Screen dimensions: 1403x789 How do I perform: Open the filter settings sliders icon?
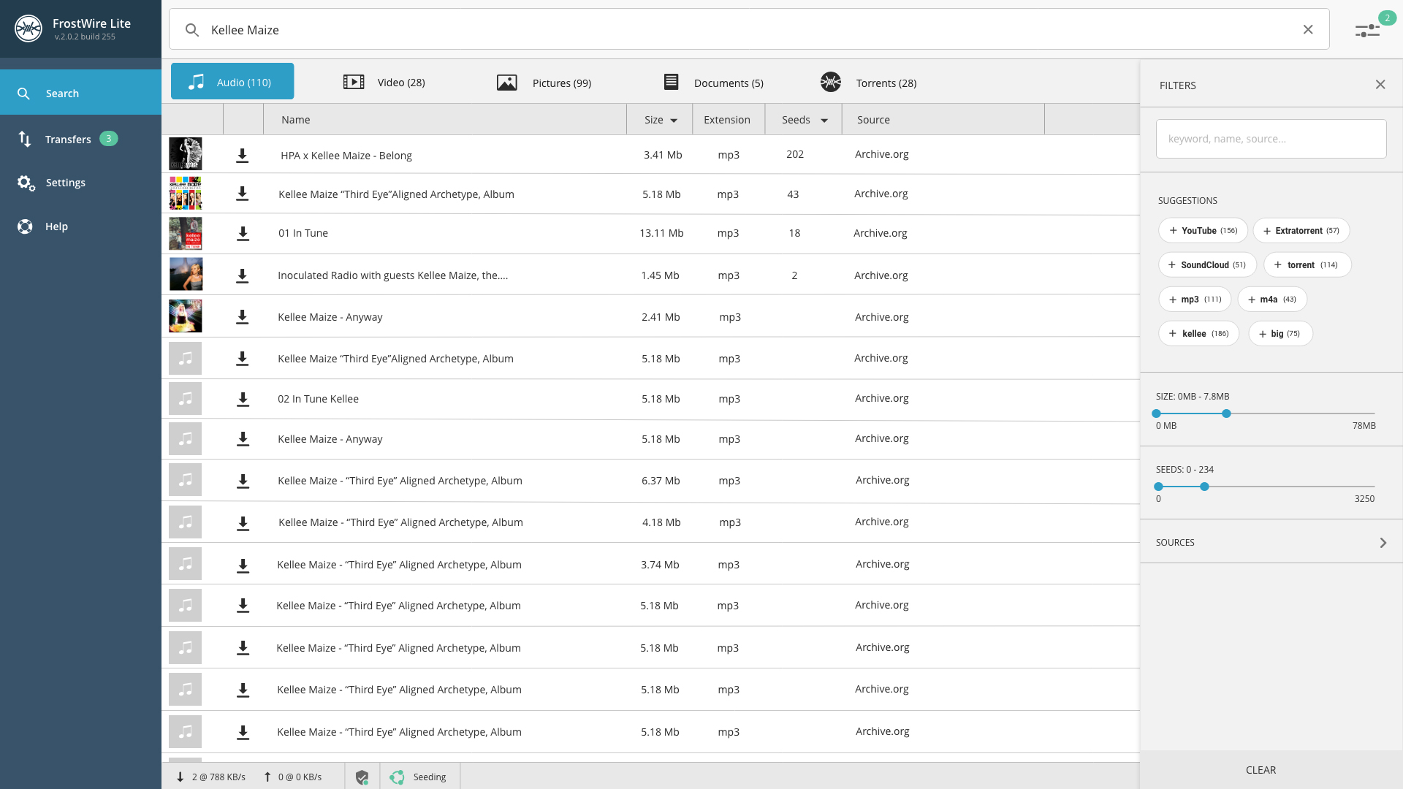(1367, 31)
